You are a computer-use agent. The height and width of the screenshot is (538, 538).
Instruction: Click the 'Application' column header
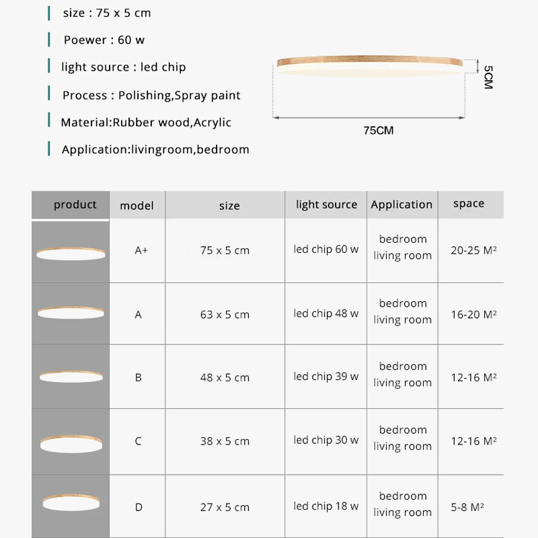401,204
